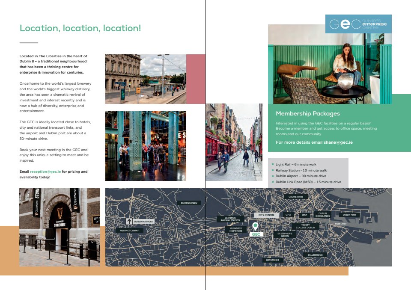Click the shane@gec.ie email address
The height and width of the screenshot is (290, 411).
[x=338, y=142]
